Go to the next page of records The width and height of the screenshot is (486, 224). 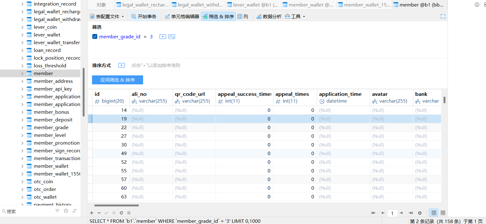coord(401,213)
